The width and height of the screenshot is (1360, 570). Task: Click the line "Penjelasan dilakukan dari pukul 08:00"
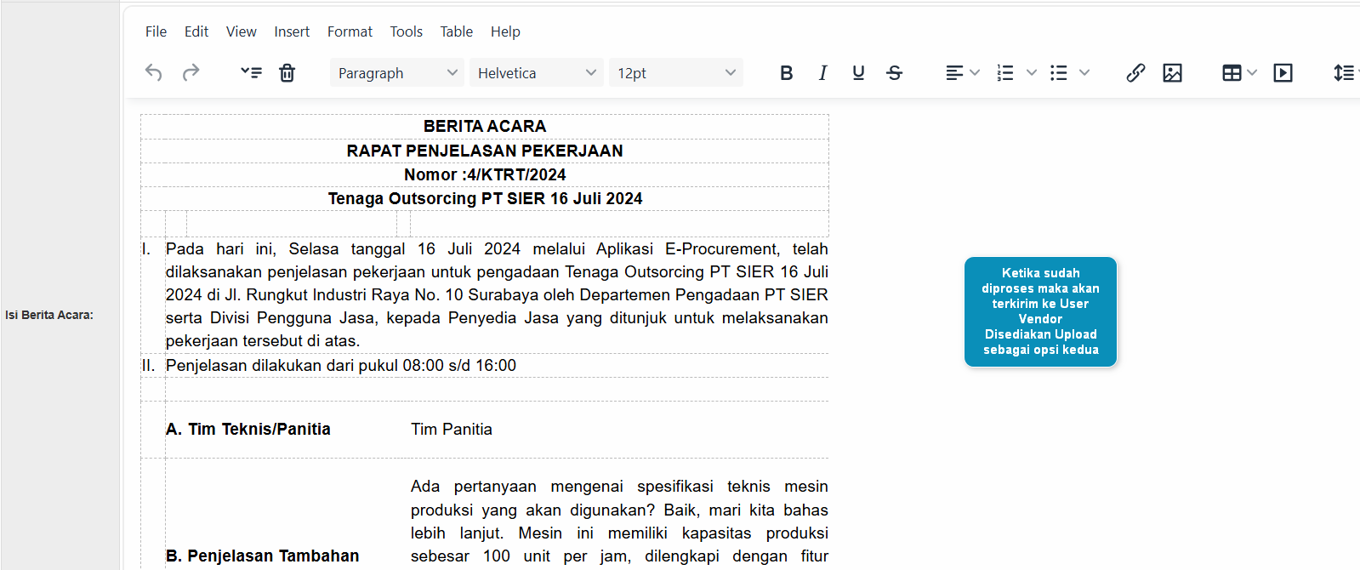coord(341,365)
